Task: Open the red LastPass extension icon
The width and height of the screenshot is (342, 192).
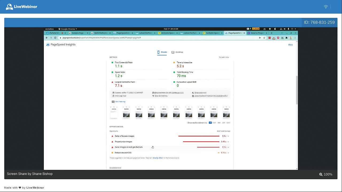Action: coord(270,38)
